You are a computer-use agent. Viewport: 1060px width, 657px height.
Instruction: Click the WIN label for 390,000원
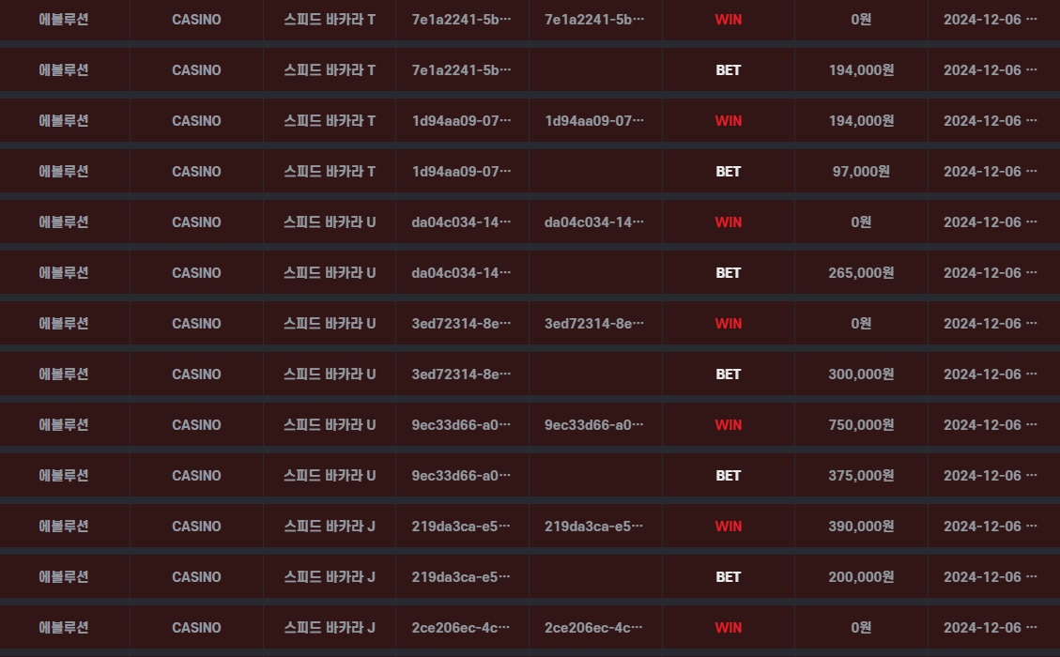728,527
